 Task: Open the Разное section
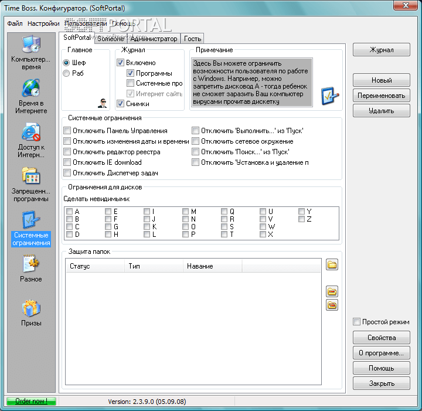click(x=31, y=269)
